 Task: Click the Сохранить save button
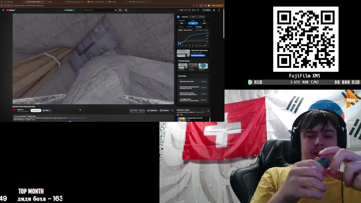[x=164, y=111]
